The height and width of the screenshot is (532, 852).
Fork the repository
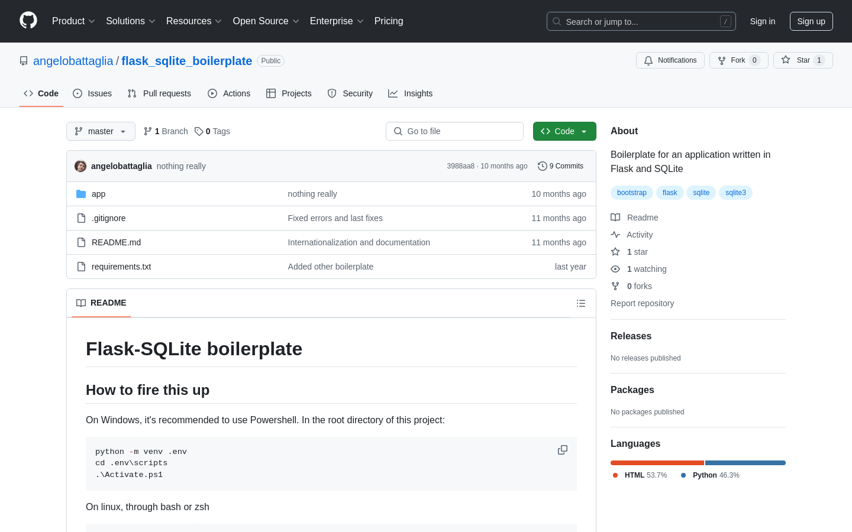point(739,60)
